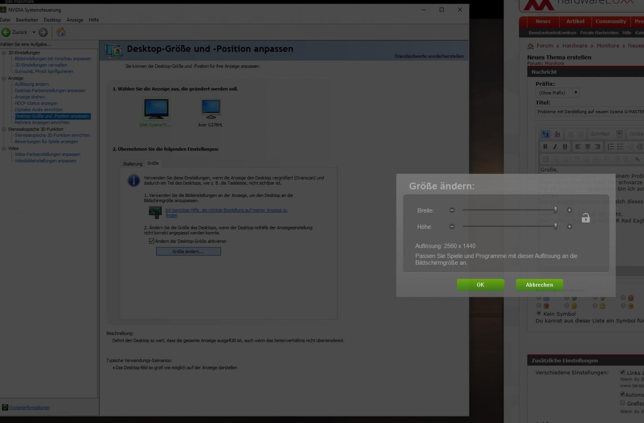The width and height of the screenshot is (644, 423).
Task: Toggle bold formatting in forum editor
Action: [545, 147]
